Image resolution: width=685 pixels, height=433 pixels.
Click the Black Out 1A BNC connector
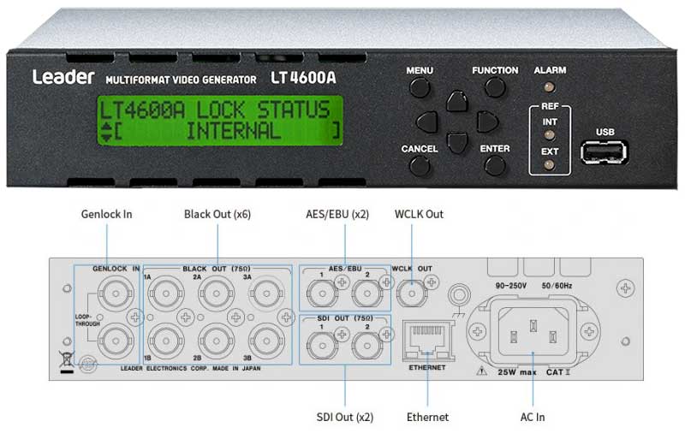tap(165, 294)
